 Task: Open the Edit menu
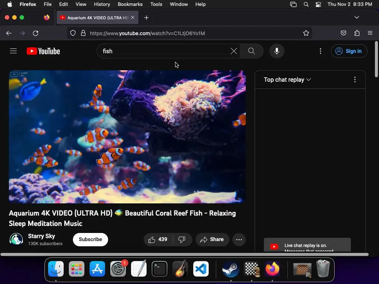pyautogui.click(x=64, y=4)
